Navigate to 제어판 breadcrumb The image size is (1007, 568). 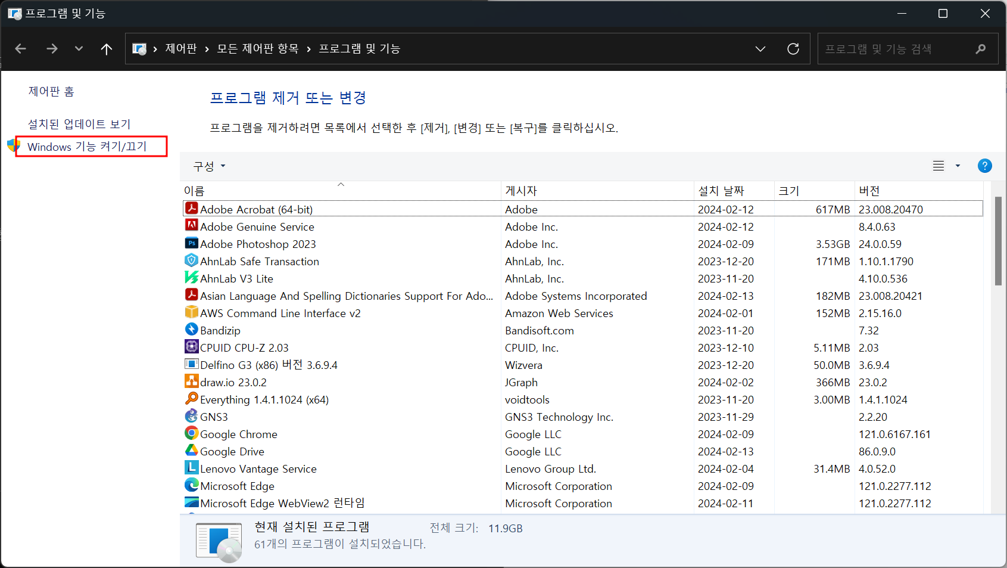181,49
